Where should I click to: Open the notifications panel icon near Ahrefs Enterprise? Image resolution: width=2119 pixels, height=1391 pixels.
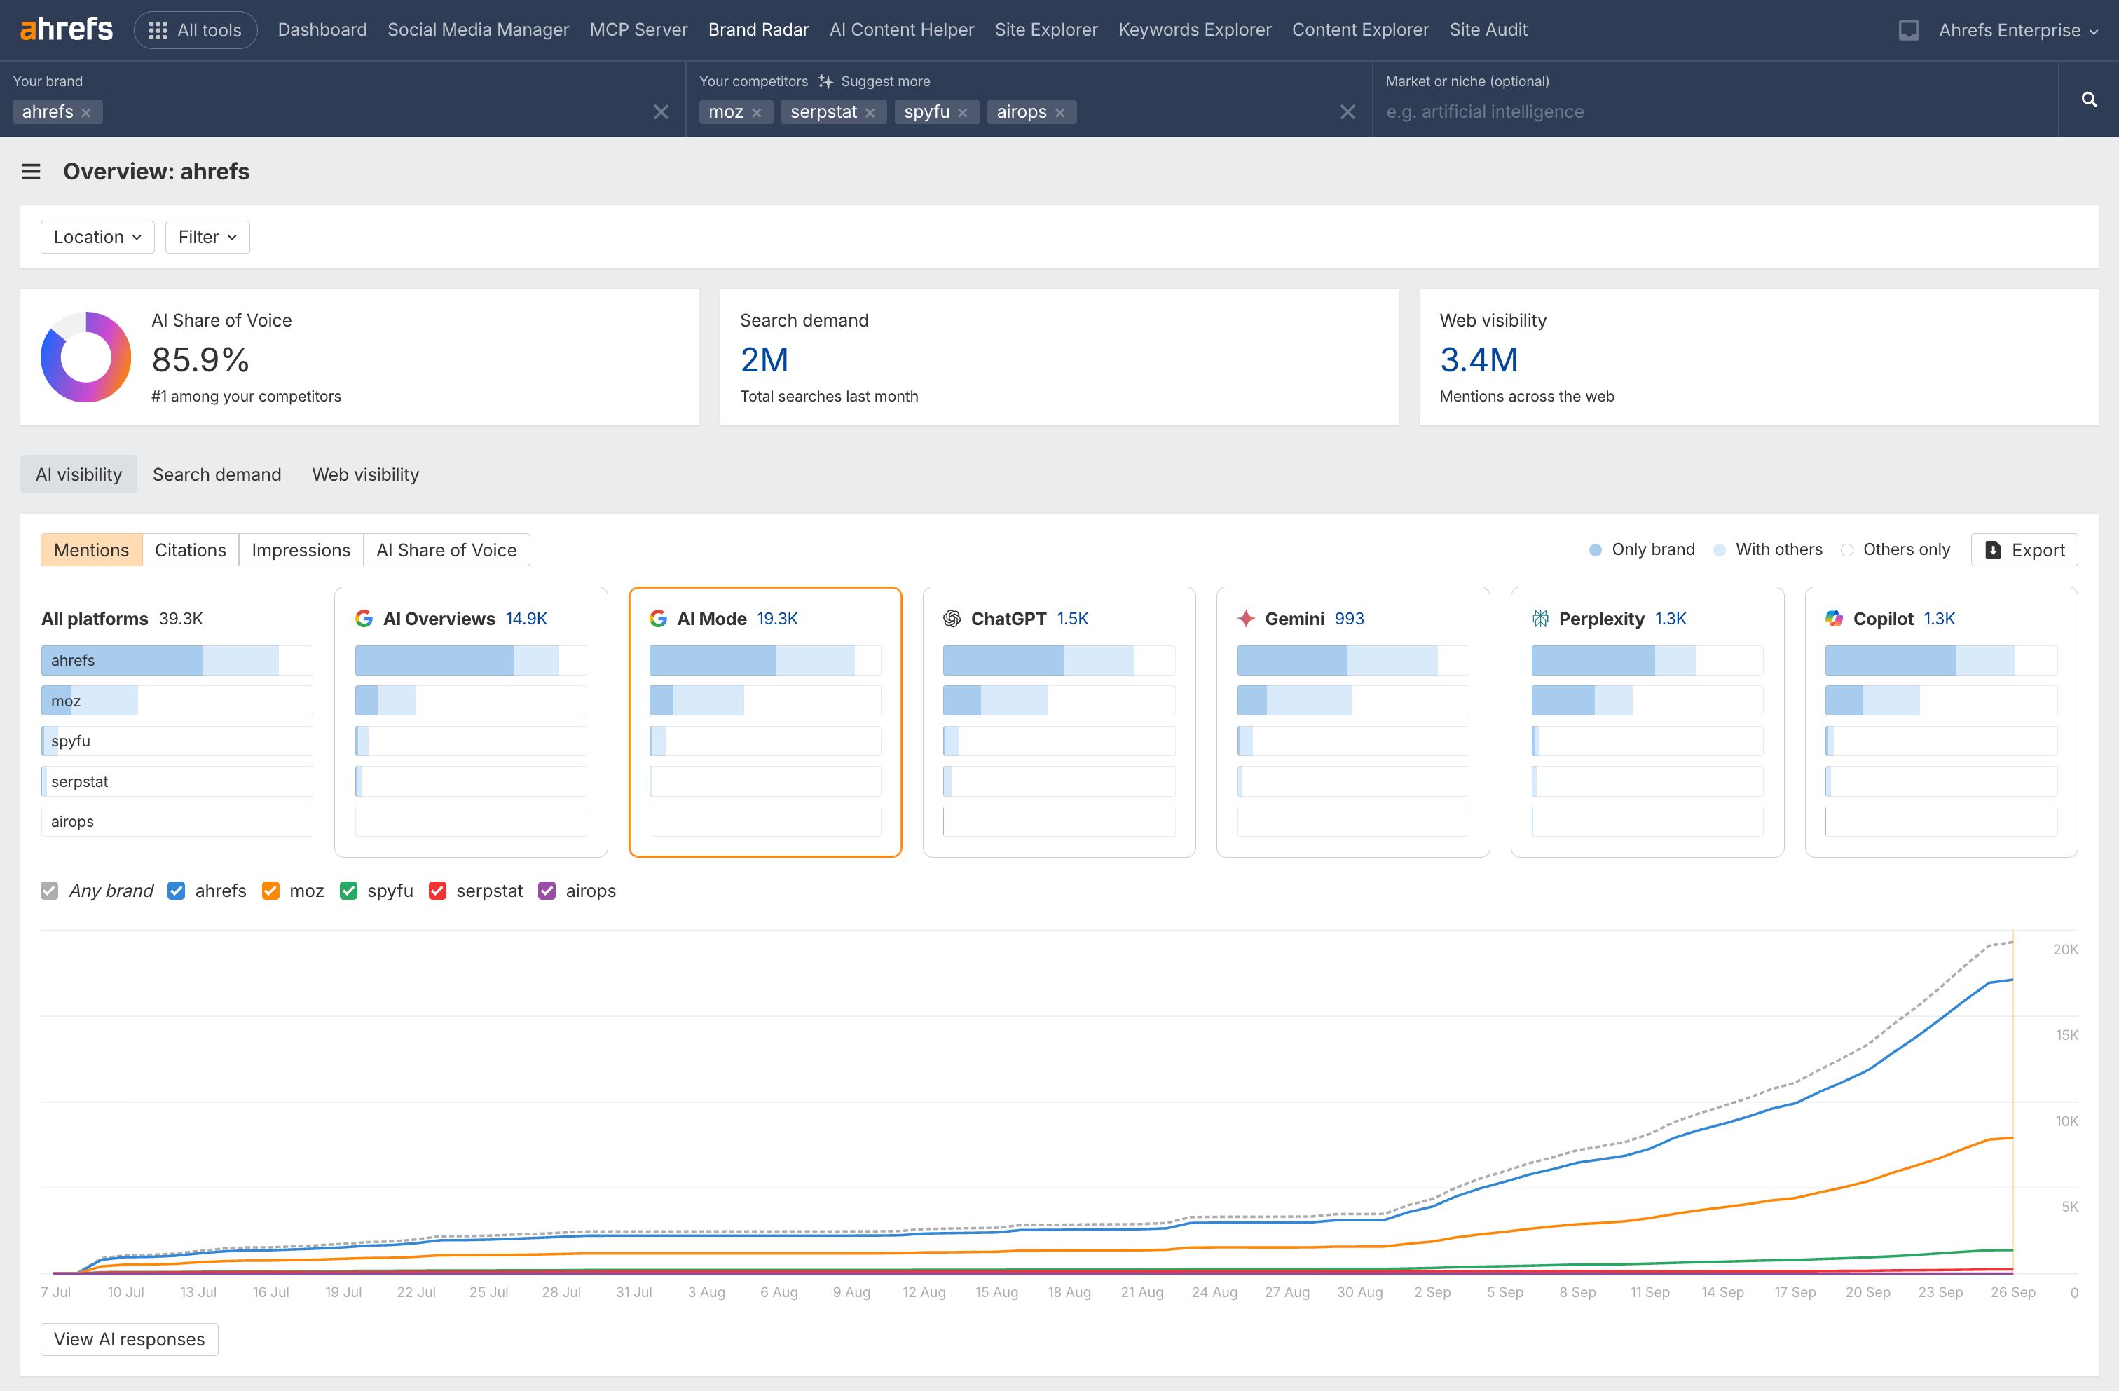[1908, 30]
